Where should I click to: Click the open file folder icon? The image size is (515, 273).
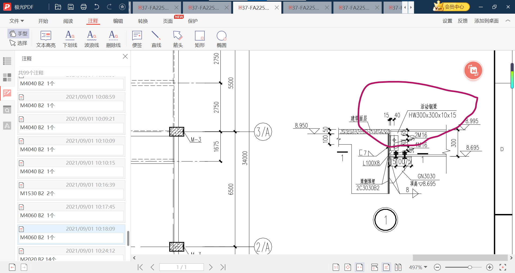pos(58,7)
